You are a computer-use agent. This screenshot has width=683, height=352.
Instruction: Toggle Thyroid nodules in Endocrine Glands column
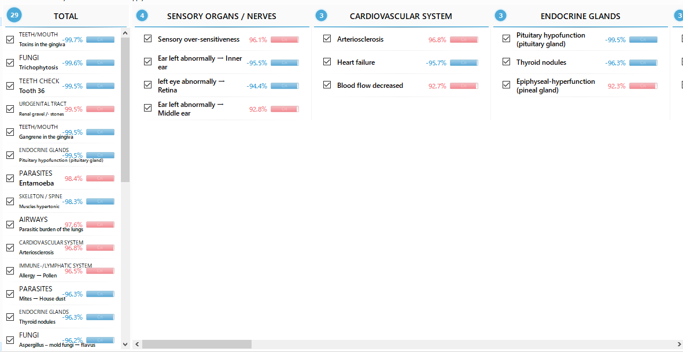pyautogui.click(x=506, y=62)
